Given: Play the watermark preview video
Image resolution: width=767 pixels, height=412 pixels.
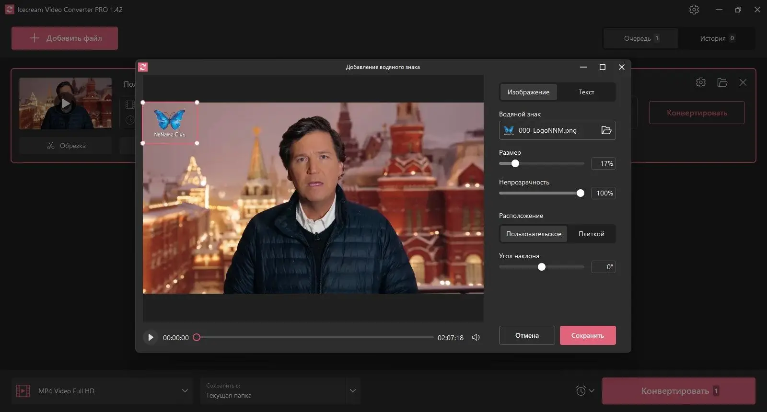Looking at the screenshot, I should pos(151,337).
